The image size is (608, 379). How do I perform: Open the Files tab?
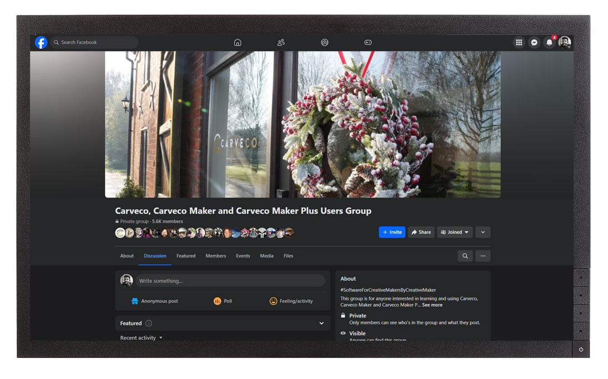click(289, 256)
